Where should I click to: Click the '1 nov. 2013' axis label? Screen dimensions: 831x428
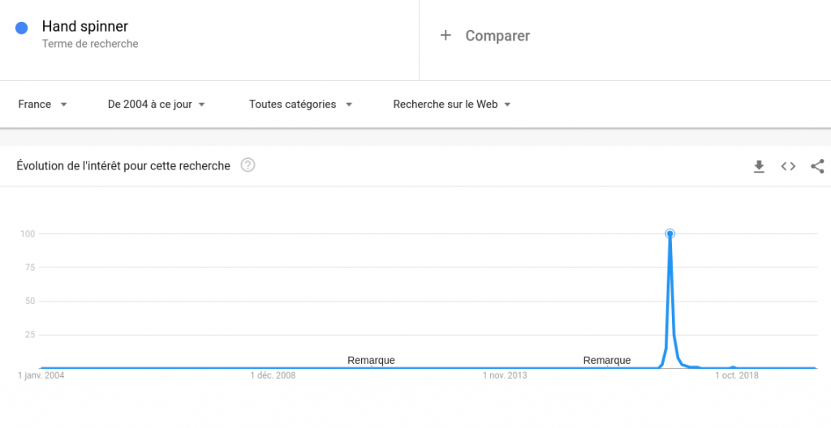pyautogui.click(x=505, y=375)
